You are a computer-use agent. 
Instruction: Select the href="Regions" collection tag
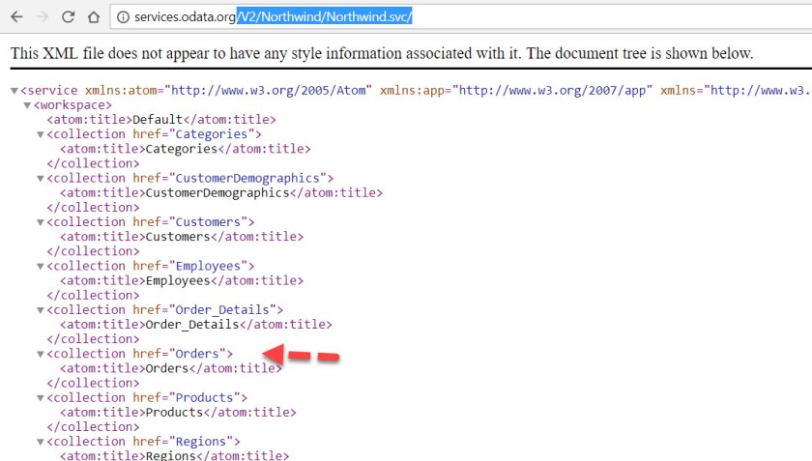143,442
